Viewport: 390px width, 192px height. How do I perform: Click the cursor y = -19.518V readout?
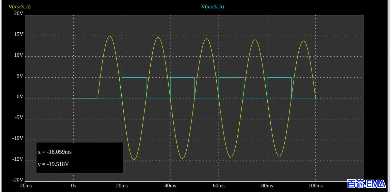(53, 164)
